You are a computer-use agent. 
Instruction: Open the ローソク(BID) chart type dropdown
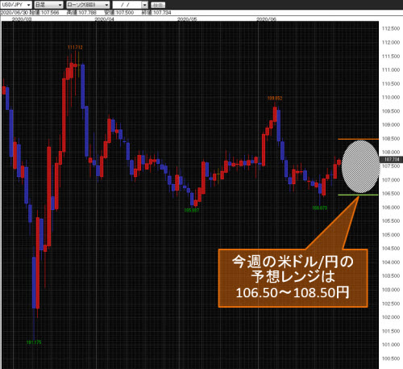tap(88, 5)
